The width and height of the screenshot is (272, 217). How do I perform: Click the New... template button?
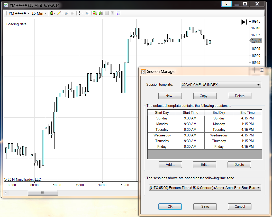pos(170,96)
